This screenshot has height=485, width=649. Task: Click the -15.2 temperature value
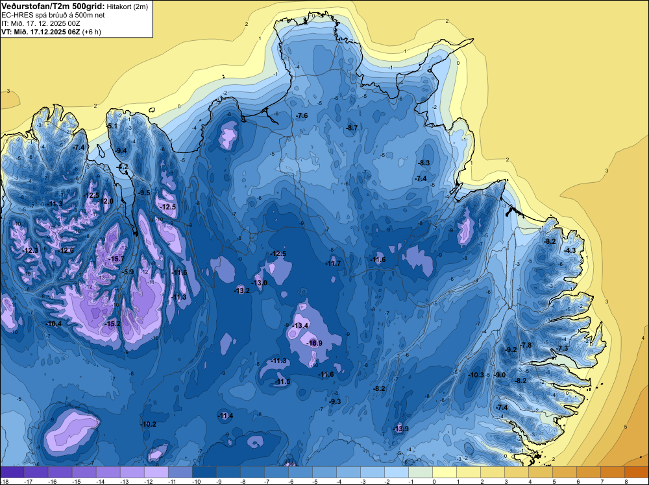tap(112, 324)
